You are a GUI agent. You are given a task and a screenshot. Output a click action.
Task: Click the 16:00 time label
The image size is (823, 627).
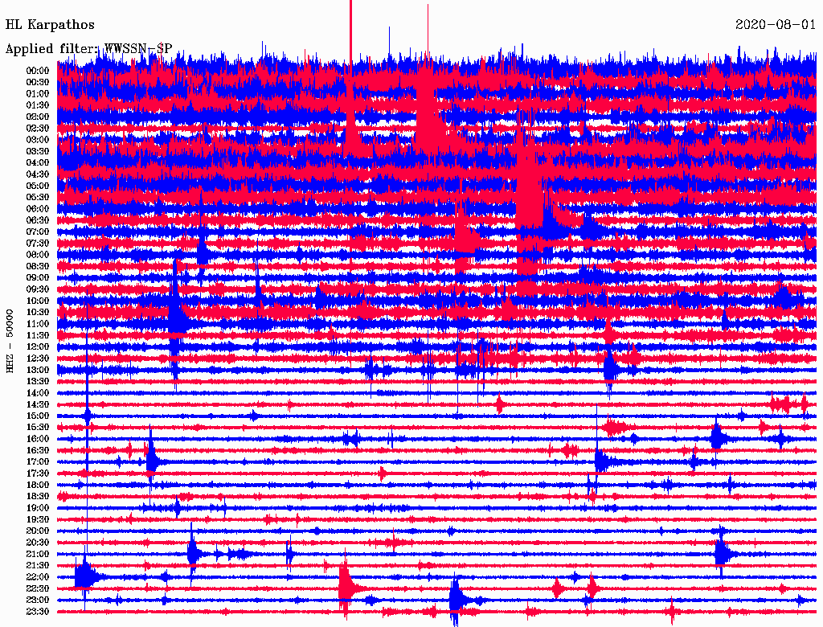click(x=38, y=439)
